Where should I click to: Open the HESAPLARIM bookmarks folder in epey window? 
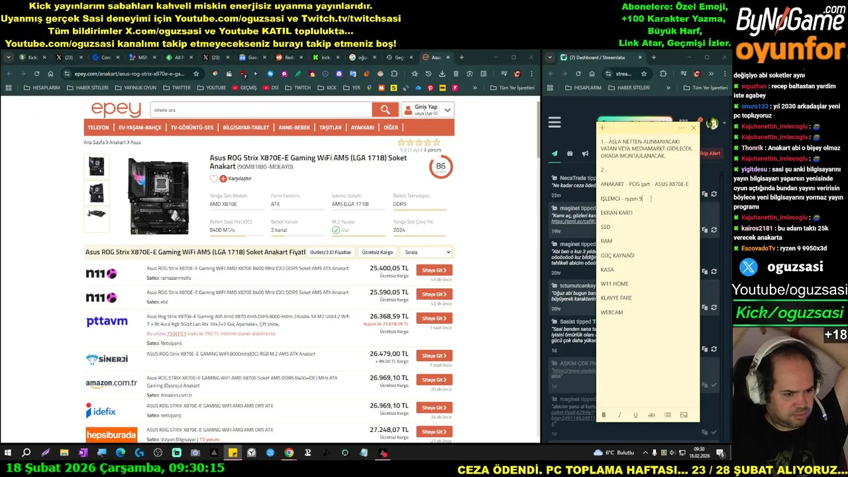pyautogui.click(x=41, y=87)
